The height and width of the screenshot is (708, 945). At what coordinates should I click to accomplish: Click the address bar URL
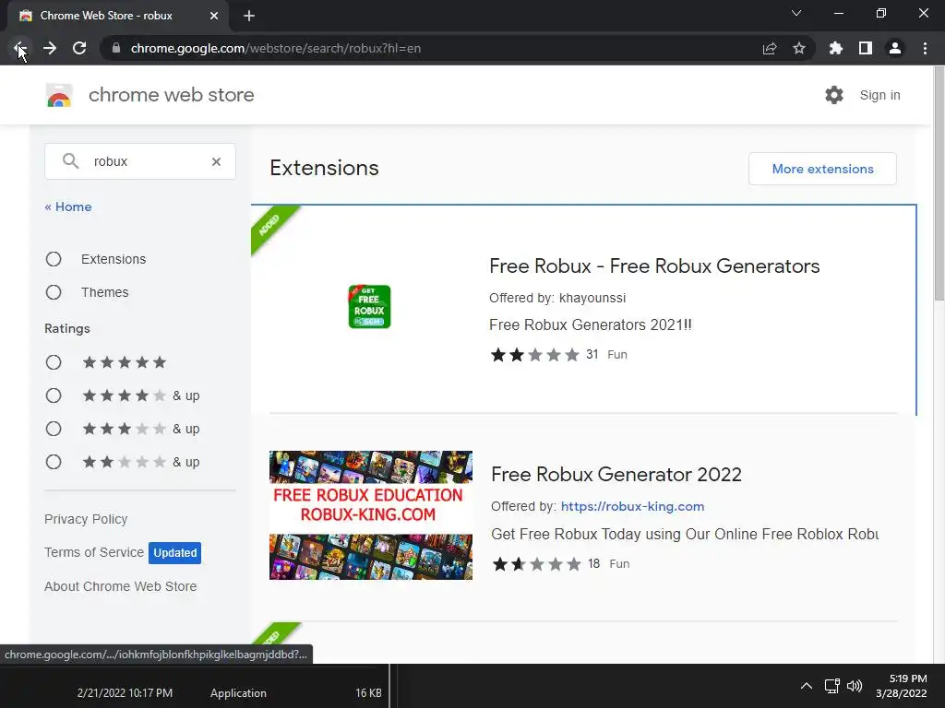pos(275,48)
